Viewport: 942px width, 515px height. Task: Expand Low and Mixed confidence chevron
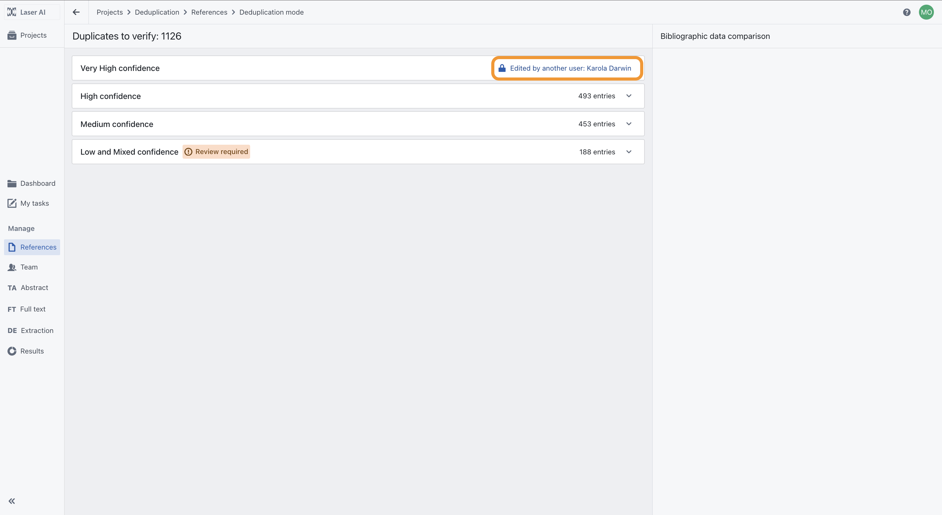tap(629, 152)
